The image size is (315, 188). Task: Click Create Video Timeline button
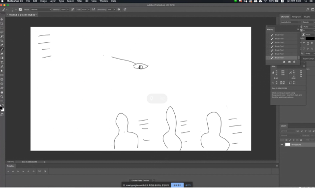pyautogui.click(x=140, y=180)
